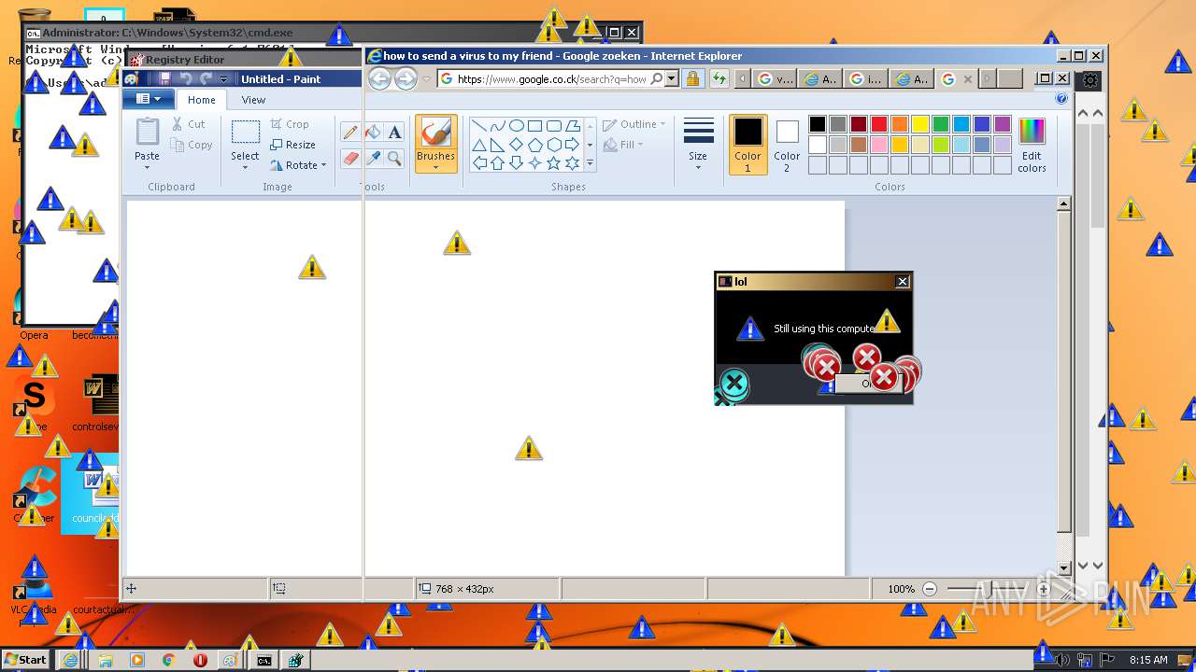Open the Size line thickness dropdown

pyautogui.click(x=698, y=145)
